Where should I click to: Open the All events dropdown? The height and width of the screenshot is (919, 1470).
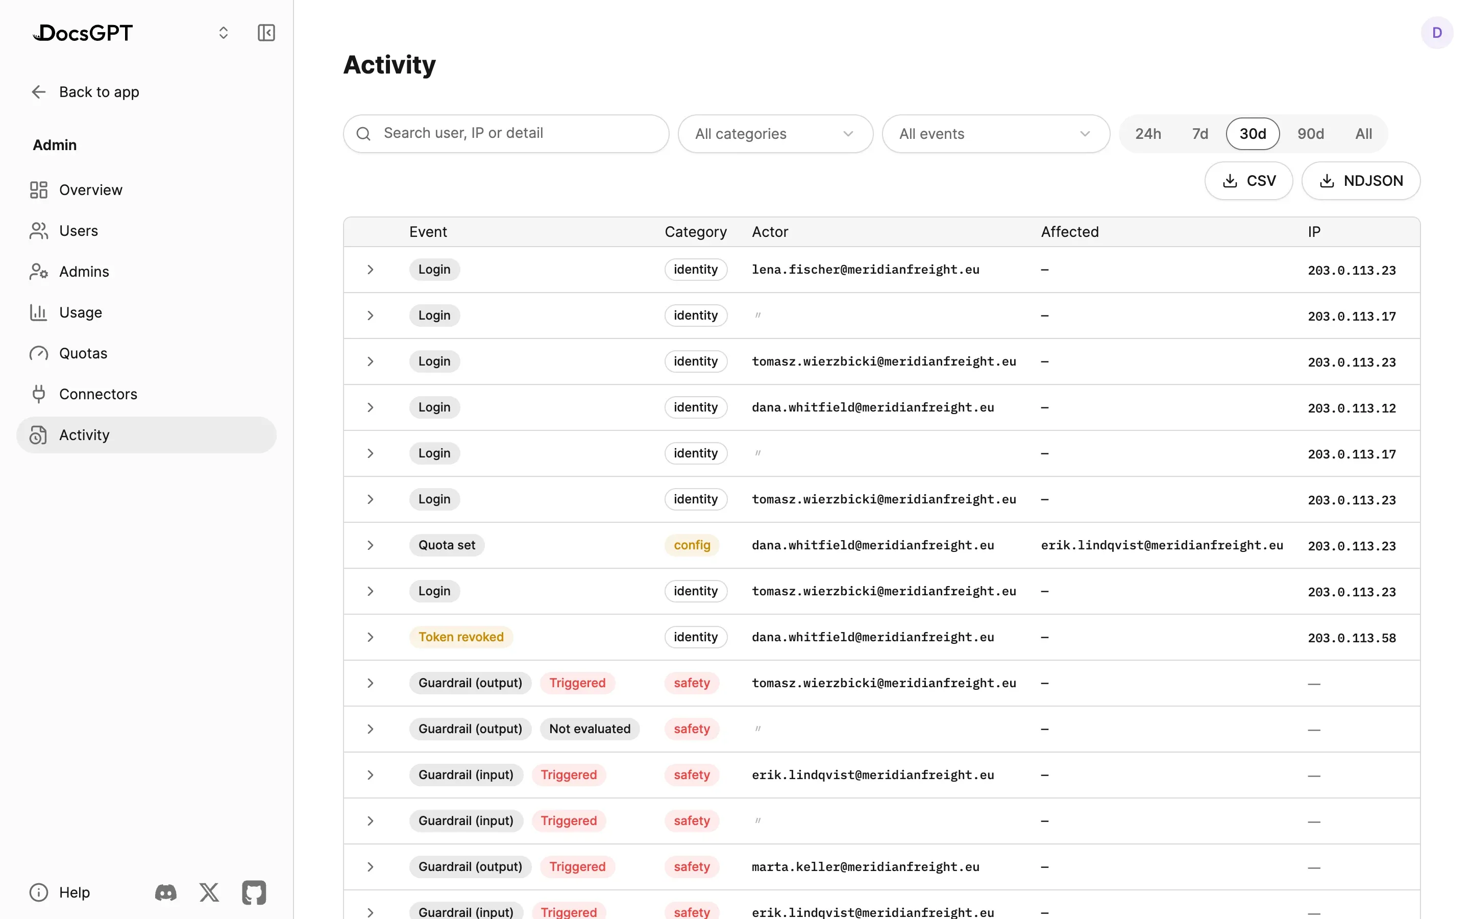point(996,134)
